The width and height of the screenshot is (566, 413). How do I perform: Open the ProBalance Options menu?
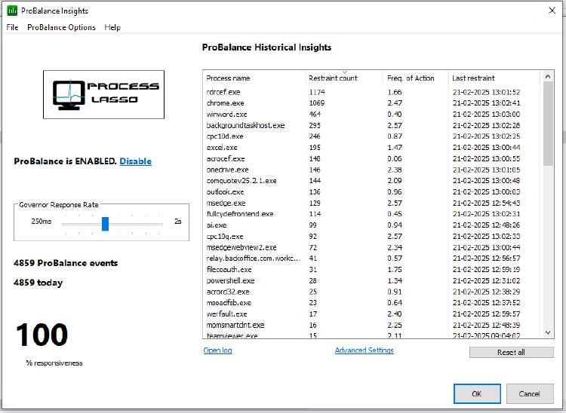click(x=61, y=28)
